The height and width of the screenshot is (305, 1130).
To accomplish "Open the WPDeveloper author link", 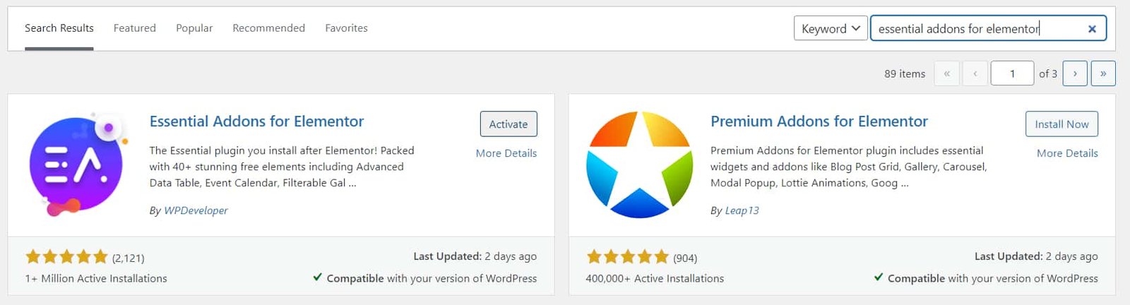I will pos(196,210).
